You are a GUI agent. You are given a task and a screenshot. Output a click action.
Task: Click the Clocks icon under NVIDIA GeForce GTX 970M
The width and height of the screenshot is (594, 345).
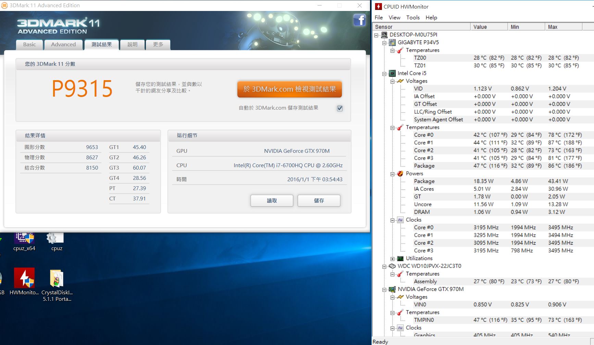pyautogui.click(x=400, y=328)
